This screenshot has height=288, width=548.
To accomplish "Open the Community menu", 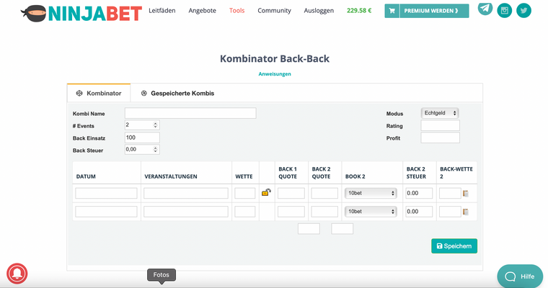I will pos(274,11).
